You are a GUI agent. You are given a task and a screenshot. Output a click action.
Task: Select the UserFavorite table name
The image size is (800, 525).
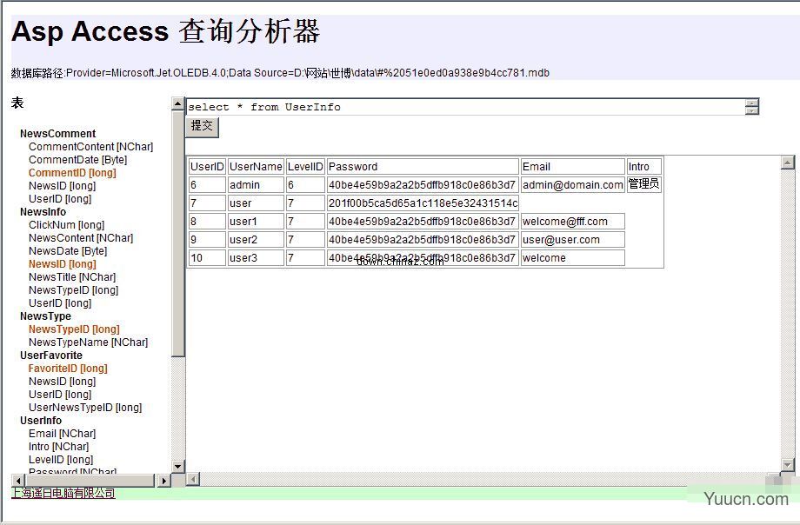[x=51, y=356]
